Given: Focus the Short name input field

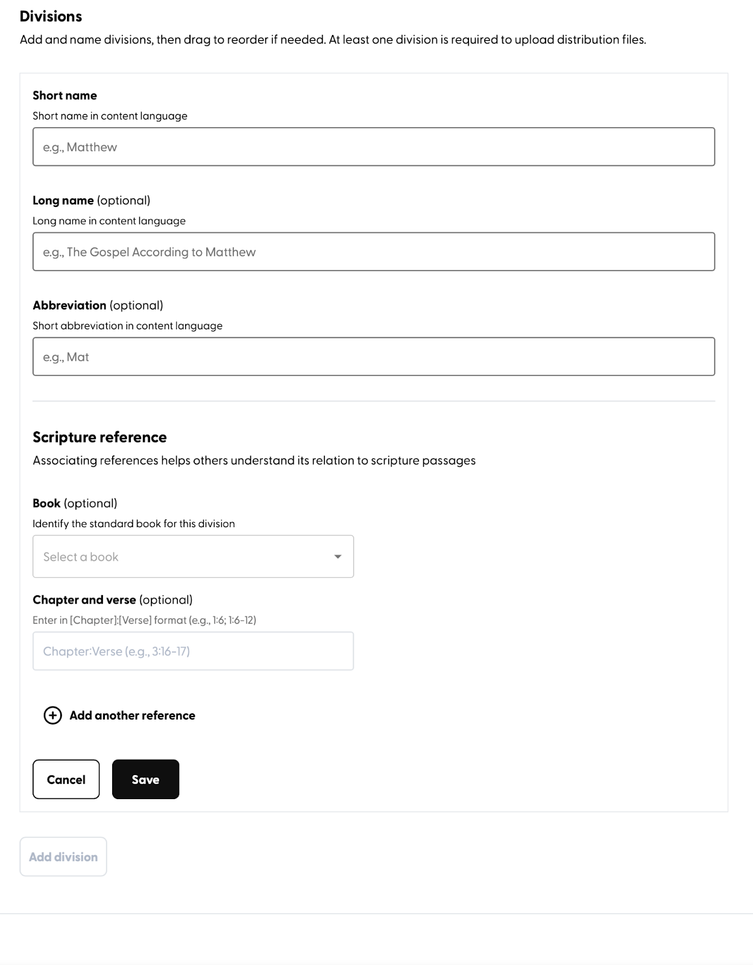Looking at the screenshot, I should 374,147.
